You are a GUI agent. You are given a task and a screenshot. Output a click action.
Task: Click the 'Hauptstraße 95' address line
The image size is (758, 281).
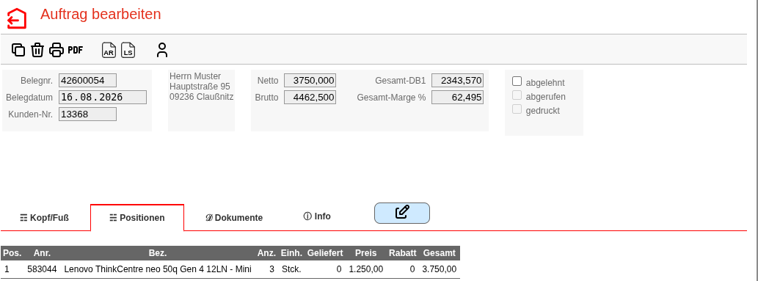(x=200, y=87)
